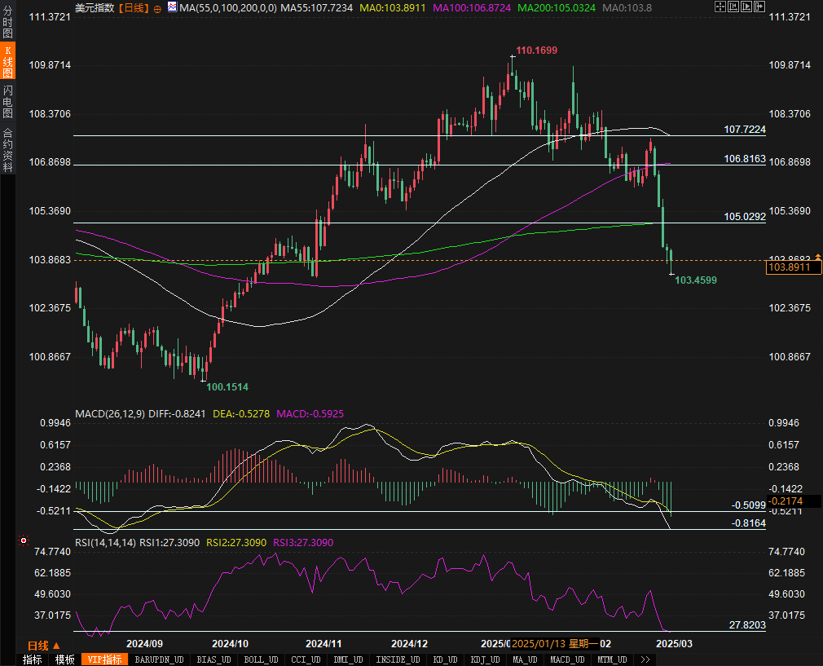Image resolution: width=823 pixels, height=666 pixels.
Task: Click the orange plus circle next to 日线
Action: coord(157,8)
